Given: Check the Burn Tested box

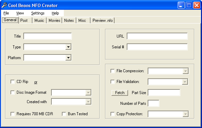Looking at the screenshot, I should pyautogui.click(x=64, y=114).
